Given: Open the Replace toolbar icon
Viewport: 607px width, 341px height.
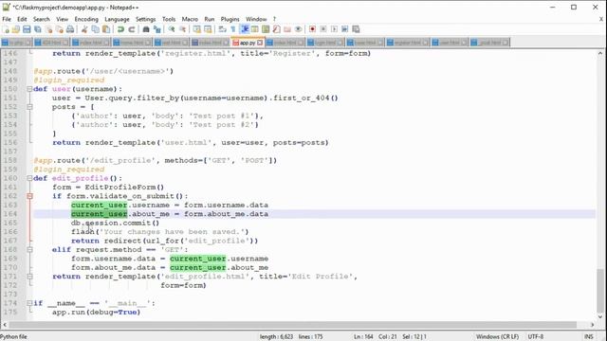Looking at the screenshot, I should click(156, 29).
